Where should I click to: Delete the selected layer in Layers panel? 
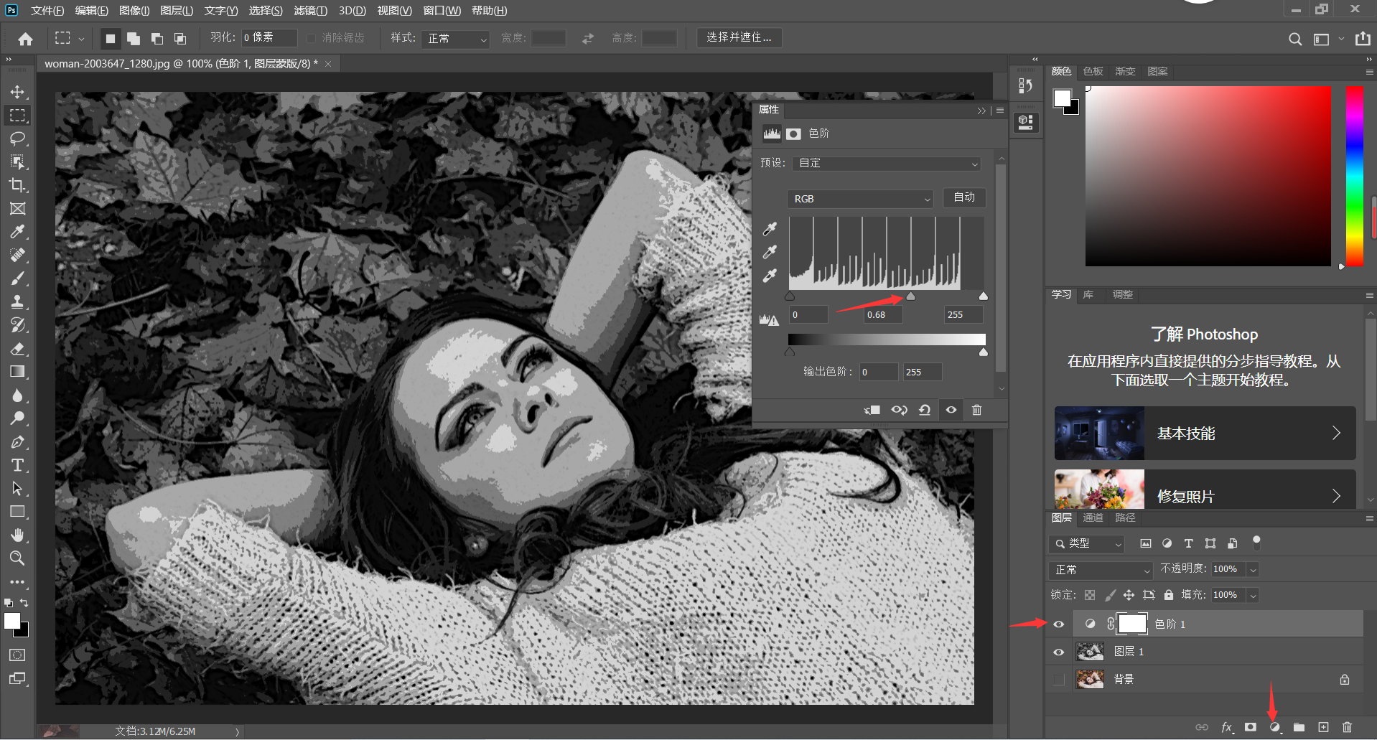[1347, 727]
